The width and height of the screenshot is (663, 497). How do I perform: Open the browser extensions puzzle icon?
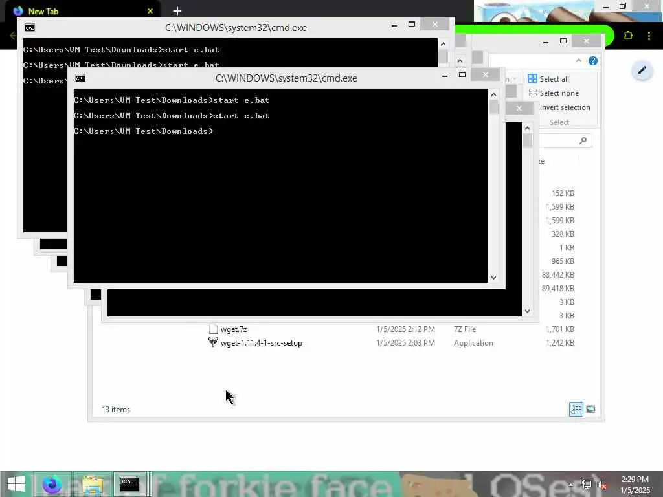pyautogui.click(x=628, y=36)
